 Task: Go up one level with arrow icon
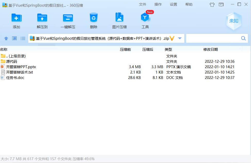(6, 38)
